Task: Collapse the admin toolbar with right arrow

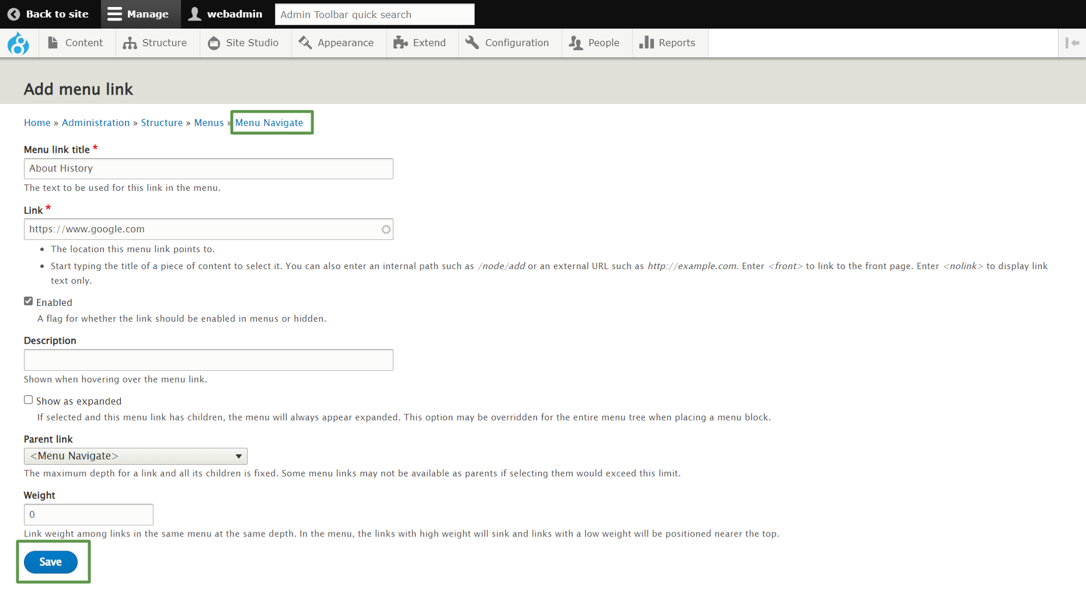Action: click(x=1073, y=43)
